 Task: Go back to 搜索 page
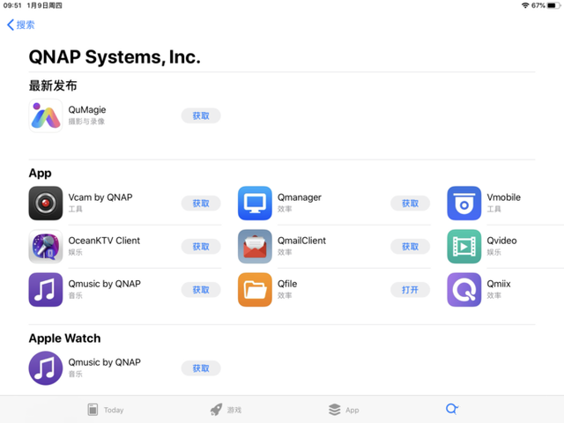21,25
